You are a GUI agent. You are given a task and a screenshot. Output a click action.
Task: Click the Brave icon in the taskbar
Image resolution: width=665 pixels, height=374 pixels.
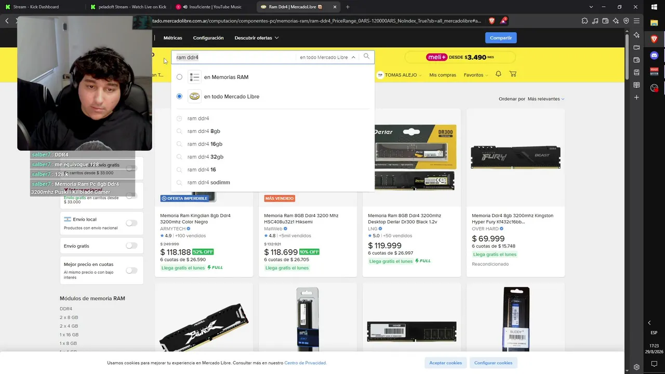tap(654, 39)
